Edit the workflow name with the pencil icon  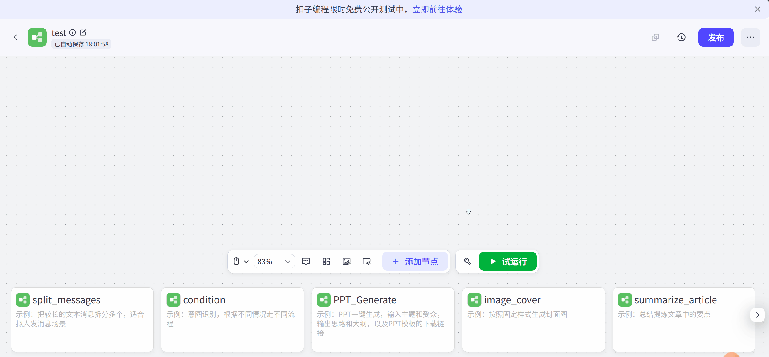[x=83, y=32]
